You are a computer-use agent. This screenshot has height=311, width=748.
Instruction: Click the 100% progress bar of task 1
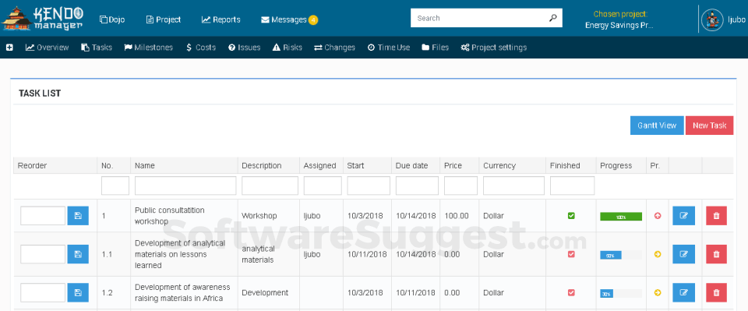tap(621, 217)
